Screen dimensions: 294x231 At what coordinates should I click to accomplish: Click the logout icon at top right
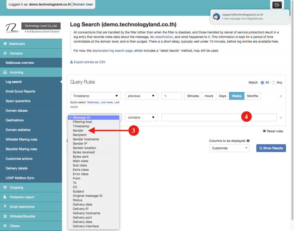tap(276, 5)
